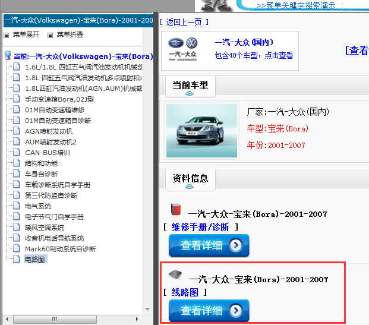Go back via 返回上一页 link
Screen dimensions: 369x325
(184, 22)
